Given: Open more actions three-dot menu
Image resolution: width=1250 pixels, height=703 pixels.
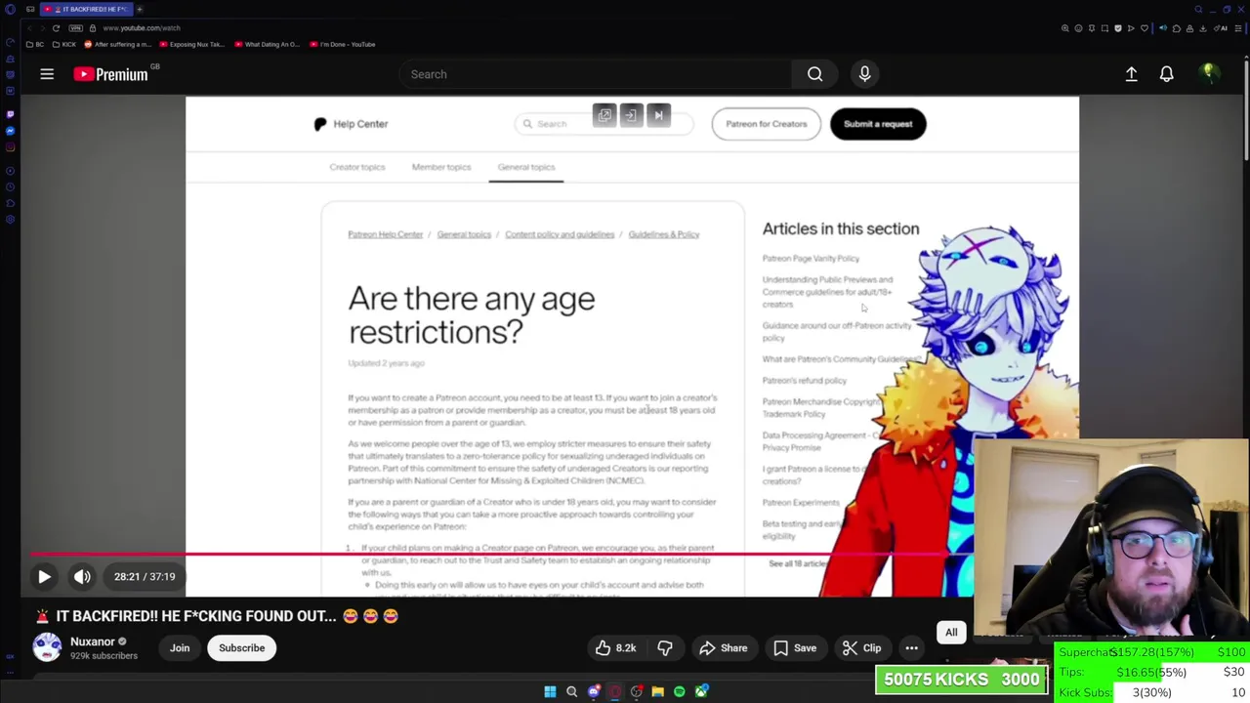Looking at the screenshot, I should pyautogui.click(x=911, y=648).
